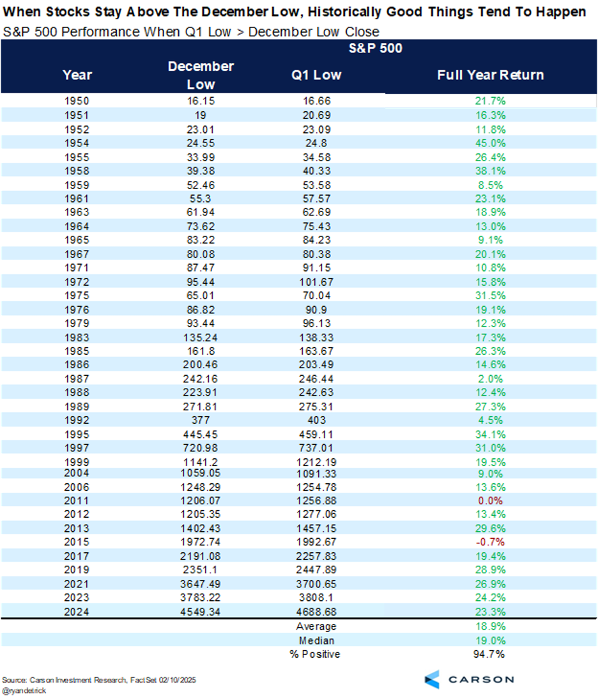Image resolution: width=598 pixels, height=698 pixels.
Task: Click the red 0.0% return for 2011
Action: [x=491, y=501]
